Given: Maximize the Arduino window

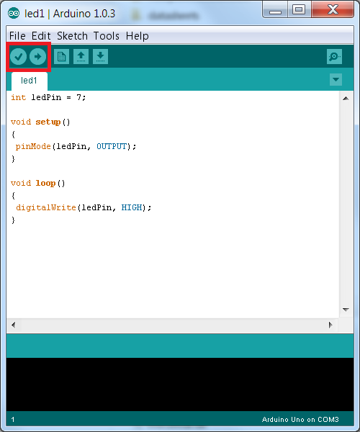Looking at the screenshot, I should (299, 10).
